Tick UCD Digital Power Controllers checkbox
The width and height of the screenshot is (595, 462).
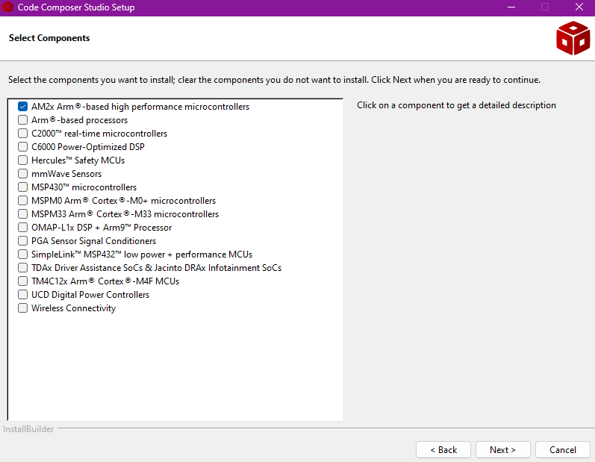tap(22, 295)
